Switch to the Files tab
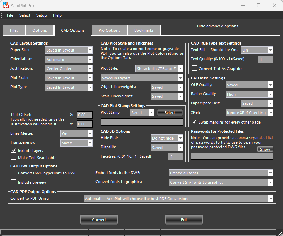 pos(14,30)
